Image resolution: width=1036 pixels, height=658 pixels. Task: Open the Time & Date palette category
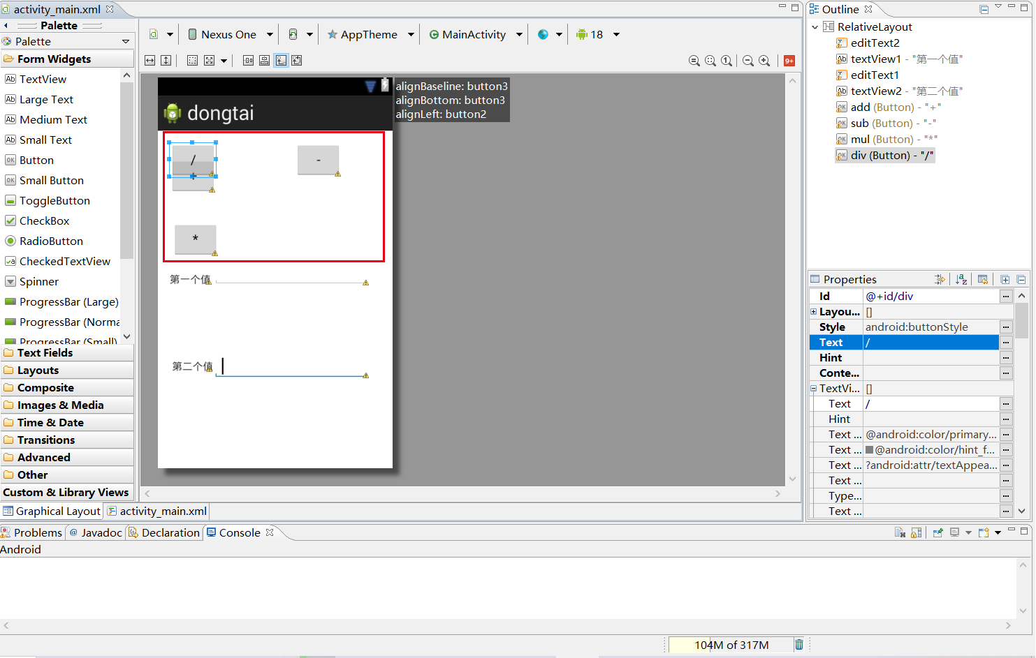tap(67, 423)
